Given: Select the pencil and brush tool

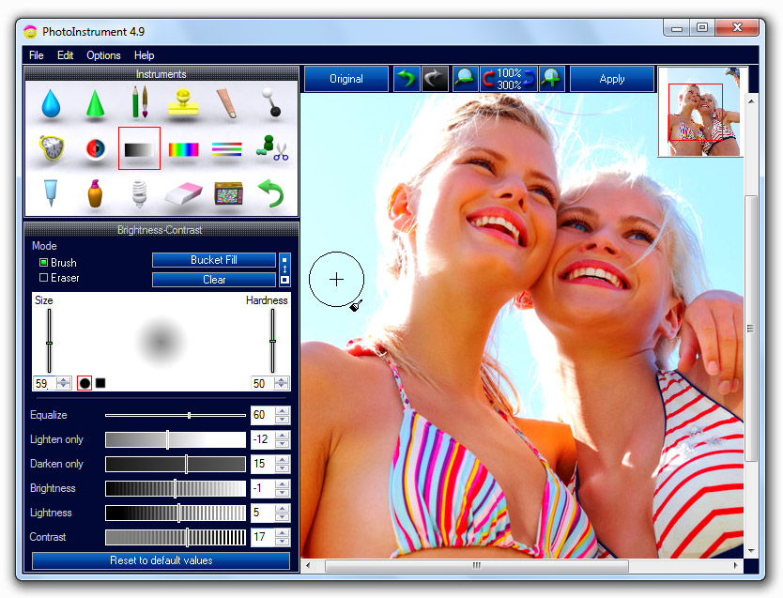Looking at the screenshot, I should point(139,101).
